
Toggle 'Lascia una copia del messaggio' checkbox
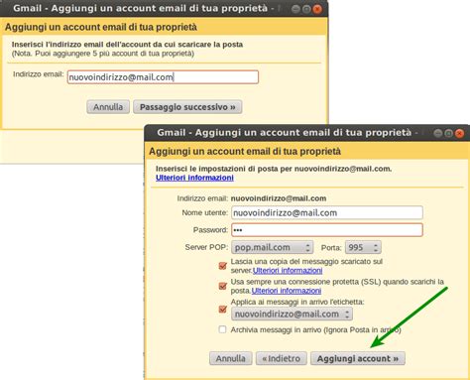223,266
